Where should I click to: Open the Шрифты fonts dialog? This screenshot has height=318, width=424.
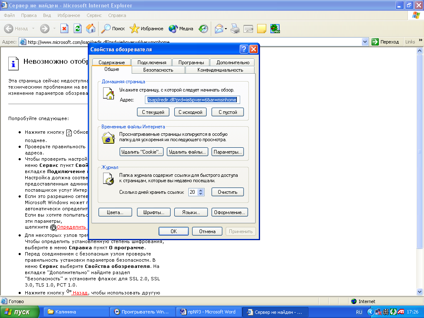pos(154,212)
